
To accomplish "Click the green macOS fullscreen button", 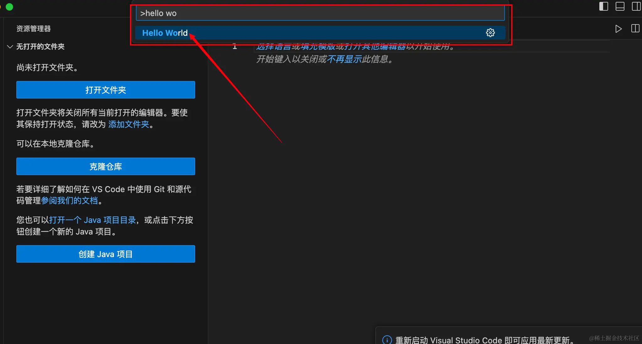I will pyautogui.click(x=9, y=7).
